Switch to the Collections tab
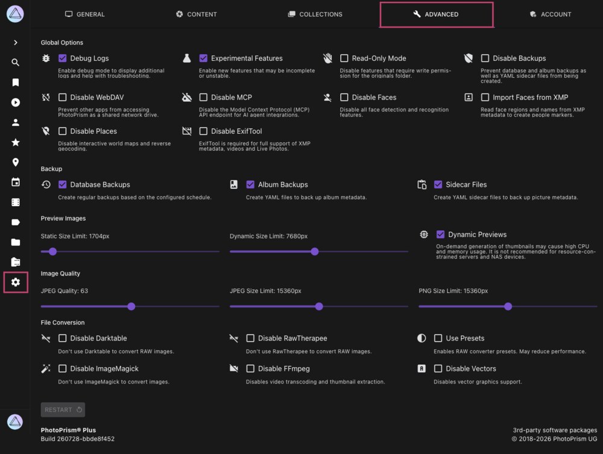The image size is (603, 454). click(x=315, y=14)
